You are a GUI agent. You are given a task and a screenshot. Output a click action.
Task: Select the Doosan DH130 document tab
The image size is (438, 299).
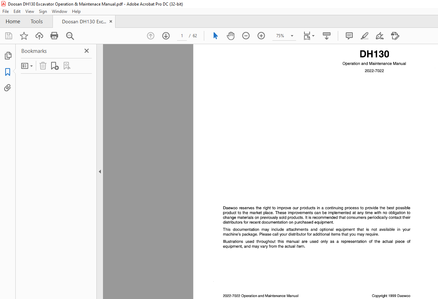click(84, 22)
